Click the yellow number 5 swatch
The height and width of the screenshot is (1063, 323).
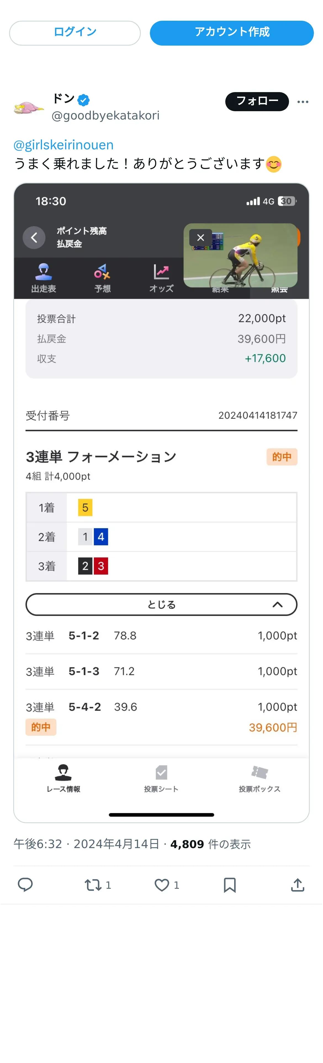85,507
